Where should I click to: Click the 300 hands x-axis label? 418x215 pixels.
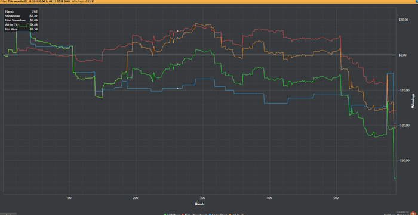tap(202, 198)
